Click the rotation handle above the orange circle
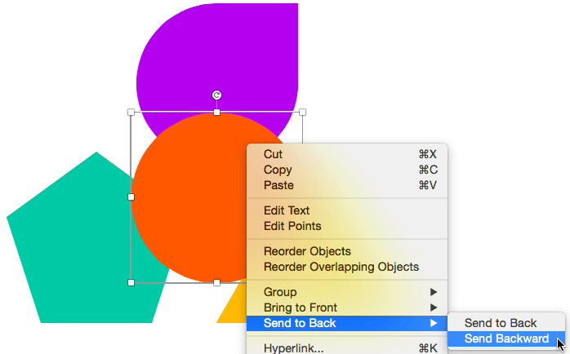 point(216,95)
